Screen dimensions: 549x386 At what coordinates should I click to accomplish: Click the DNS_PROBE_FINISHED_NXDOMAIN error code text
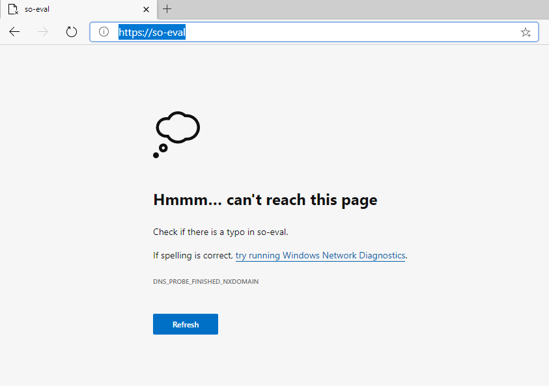point(206,281)
